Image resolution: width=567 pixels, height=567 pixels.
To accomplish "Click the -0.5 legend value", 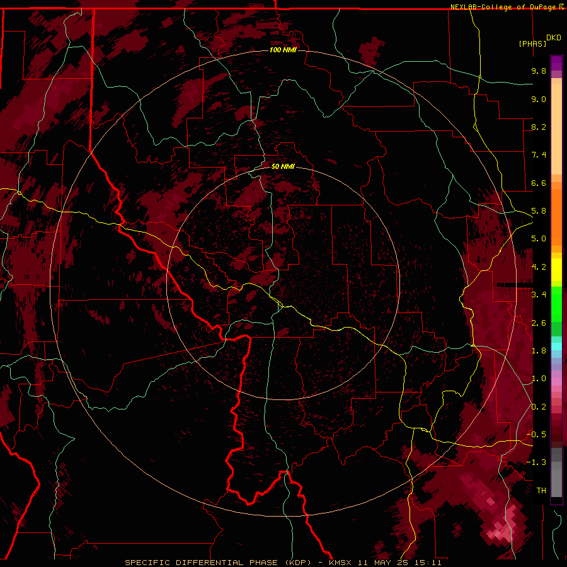I will click(536, 435).
